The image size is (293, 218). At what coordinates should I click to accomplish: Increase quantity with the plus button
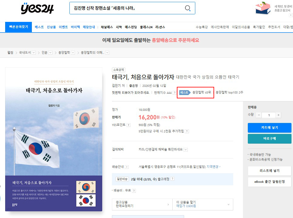[x=278, y=115]
